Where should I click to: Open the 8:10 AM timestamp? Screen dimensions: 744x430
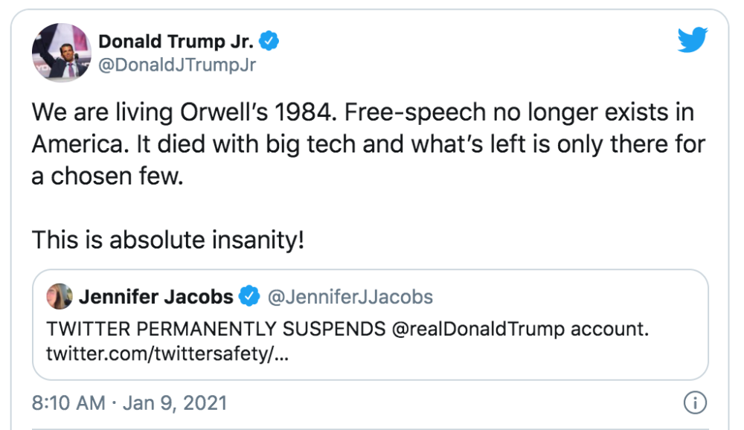click(68, 403)
